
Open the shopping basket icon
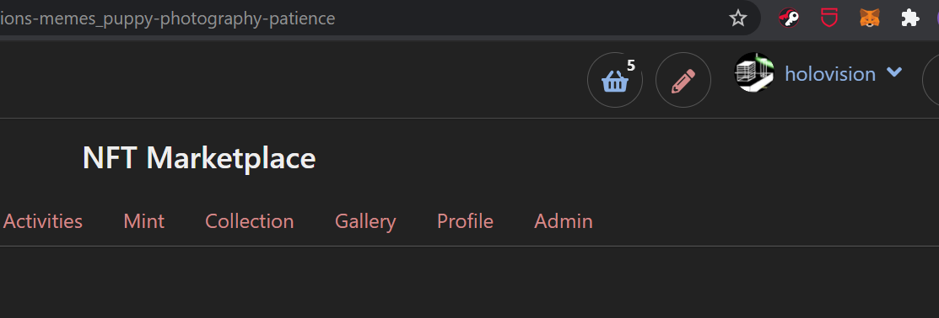click(x=614, y=80)
